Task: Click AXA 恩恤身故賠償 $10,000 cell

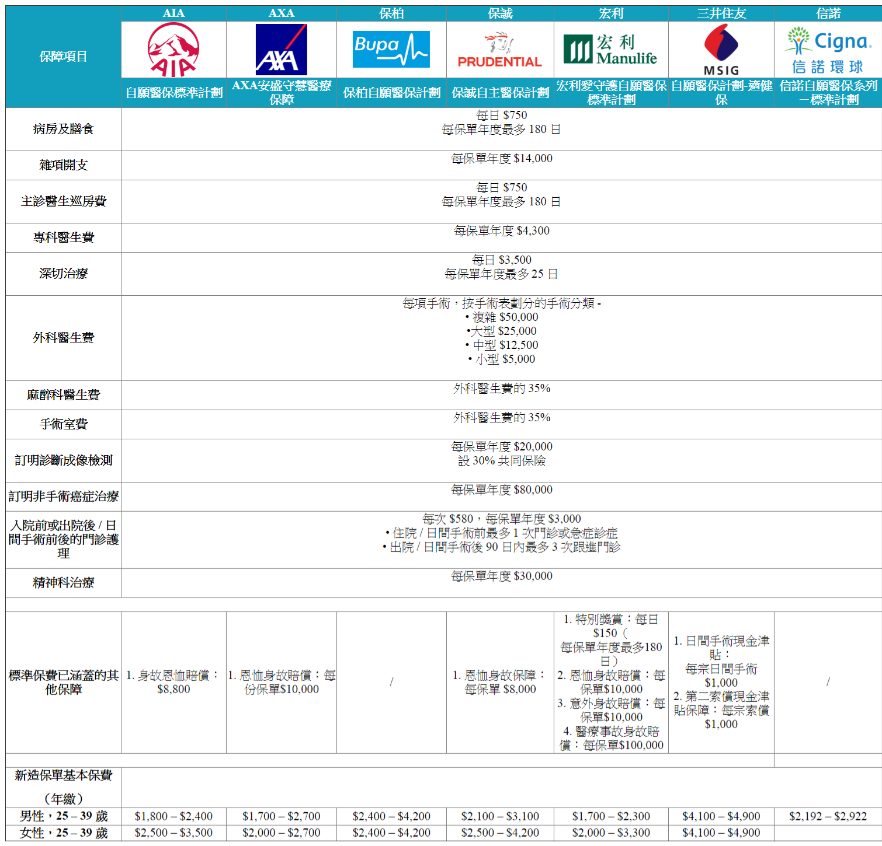Action: pos(282,682)
